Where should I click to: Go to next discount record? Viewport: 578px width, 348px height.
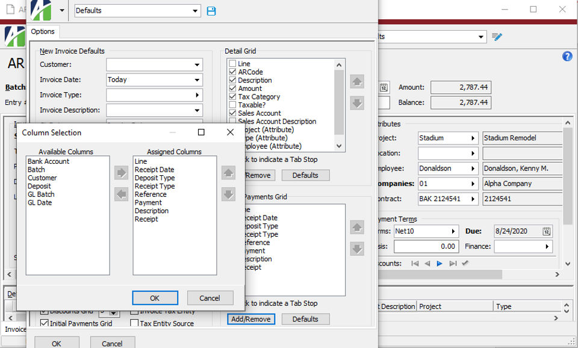click(440, 263)
